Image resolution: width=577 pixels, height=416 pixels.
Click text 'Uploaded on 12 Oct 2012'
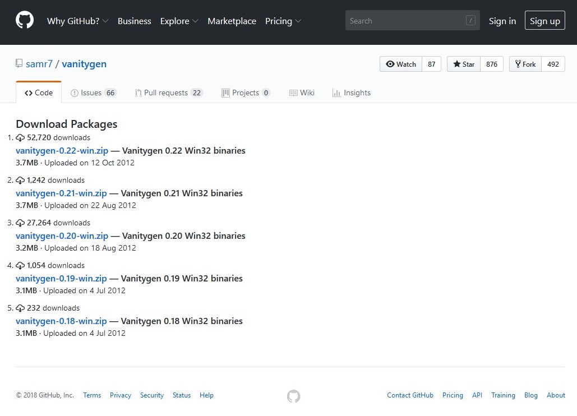tap(89, 163)
